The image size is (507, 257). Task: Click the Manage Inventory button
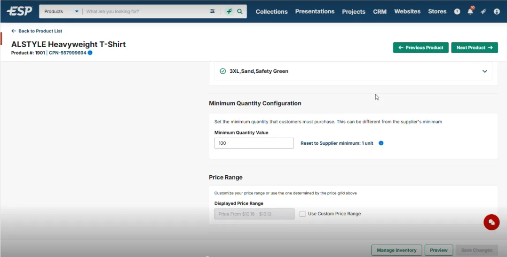tap(396, 250)
